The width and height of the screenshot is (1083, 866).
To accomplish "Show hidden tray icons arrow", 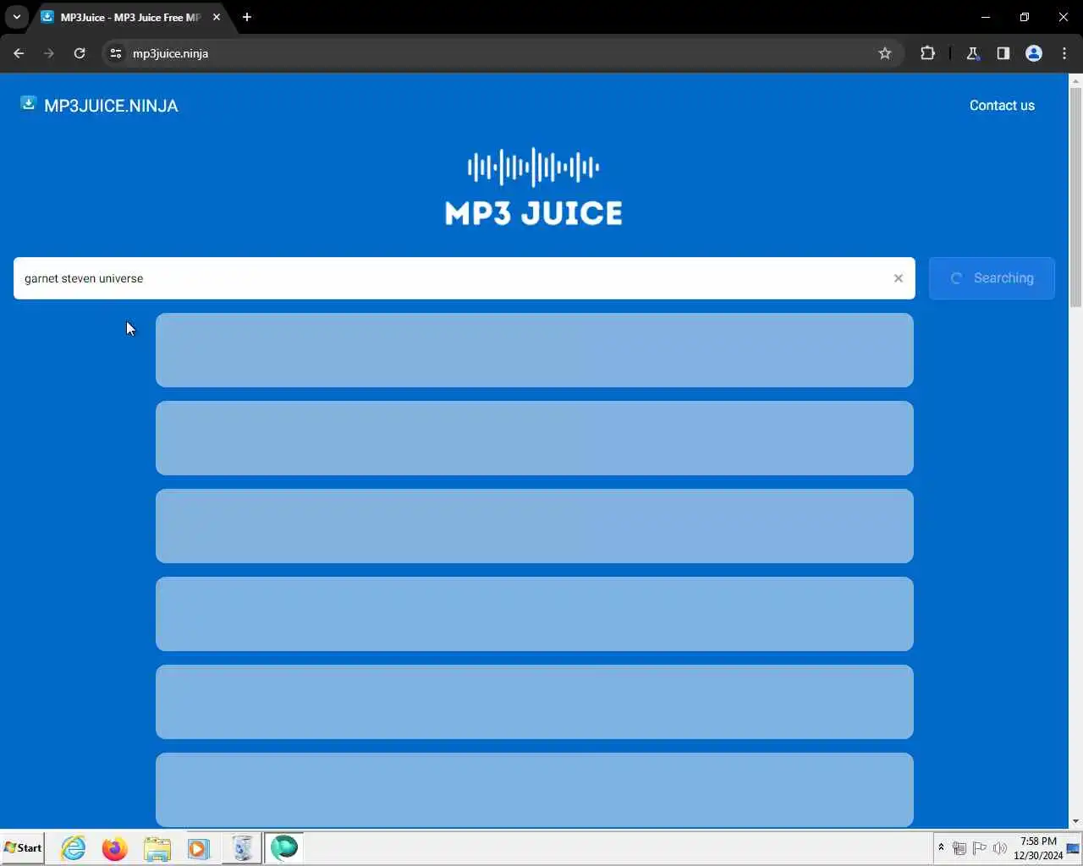I will pyautogui.click(x=941, y=847).
